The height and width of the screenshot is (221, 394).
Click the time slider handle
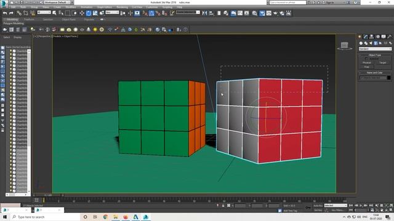click(x=48, y=195)
